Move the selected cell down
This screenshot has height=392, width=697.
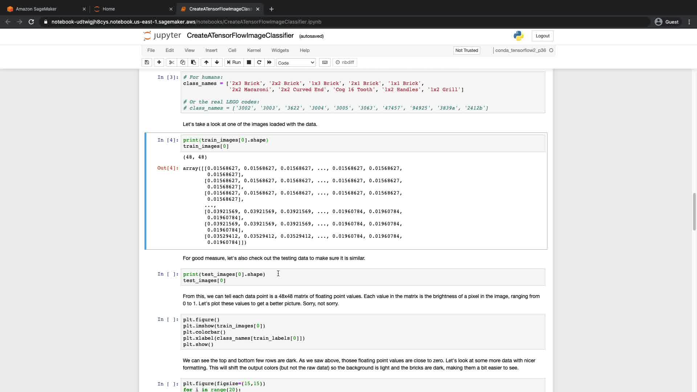(217, 62)
